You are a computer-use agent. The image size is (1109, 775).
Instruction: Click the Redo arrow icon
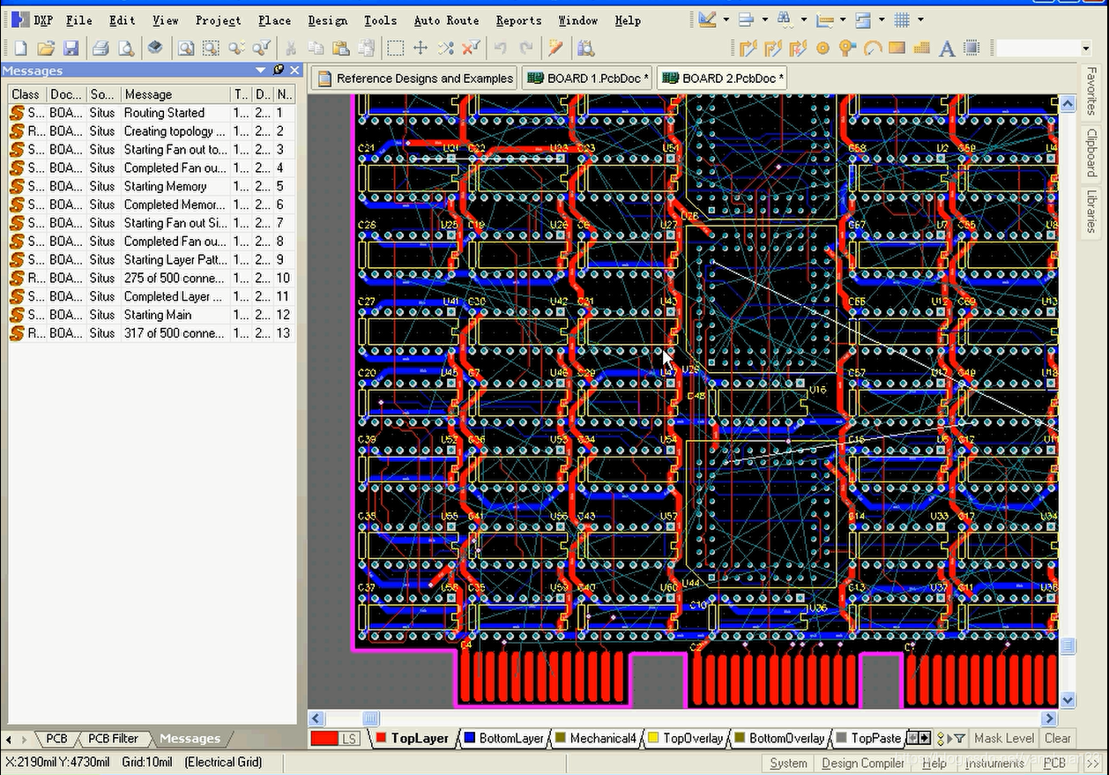tap(526, 48)
